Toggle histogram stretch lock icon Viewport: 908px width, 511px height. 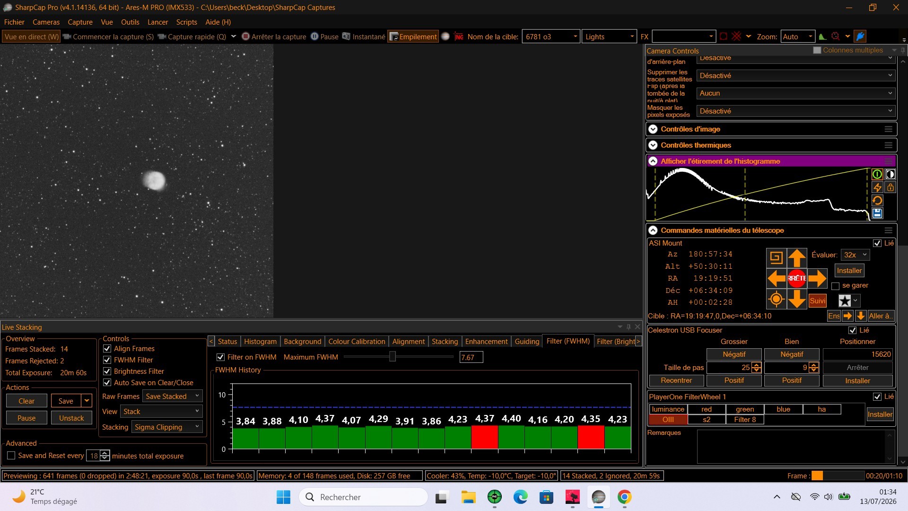890,187
